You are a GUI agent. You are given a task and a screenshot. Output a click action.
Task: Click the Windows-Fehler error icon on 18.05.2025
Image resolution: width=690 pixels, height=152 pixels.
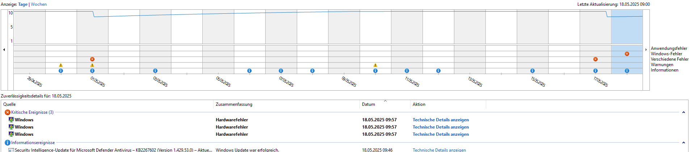(627, 54)
